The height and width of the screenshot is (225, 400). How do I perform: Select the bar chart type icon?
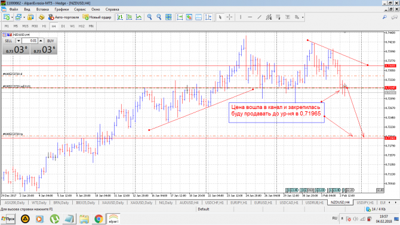(x=120, y=17)
